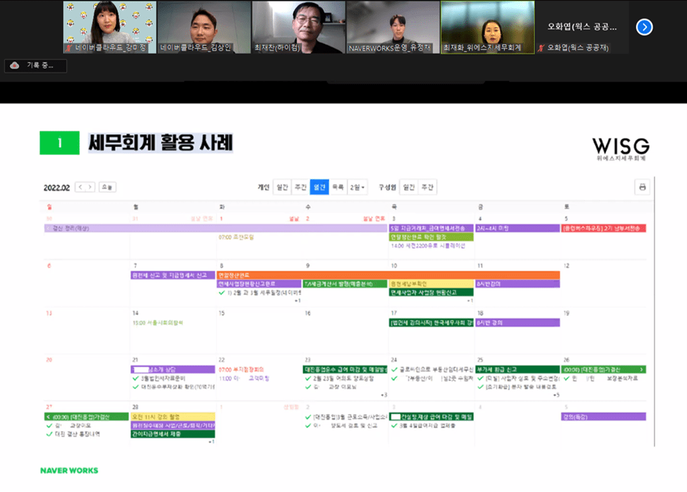Select the 오화엽(웍스 공공...) participant tile

[x=582, y=27]
